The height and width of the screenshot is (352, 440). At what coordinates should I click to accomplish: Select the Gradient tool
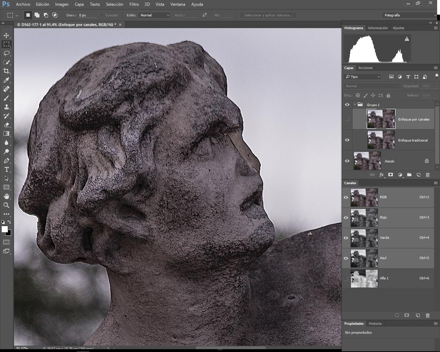coord(6,134)
